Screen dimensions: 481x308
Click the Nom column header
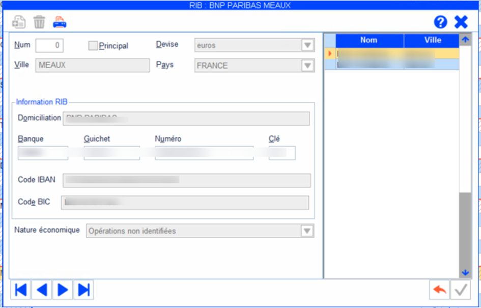click(369, 40)
